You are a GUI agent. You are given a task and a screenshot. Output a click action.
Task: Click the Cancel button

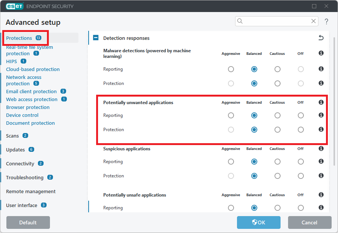click(309, 222)
